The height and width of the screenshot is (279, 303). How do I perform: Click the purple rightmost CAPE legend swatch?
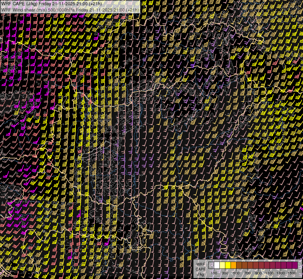pos(295,265)
